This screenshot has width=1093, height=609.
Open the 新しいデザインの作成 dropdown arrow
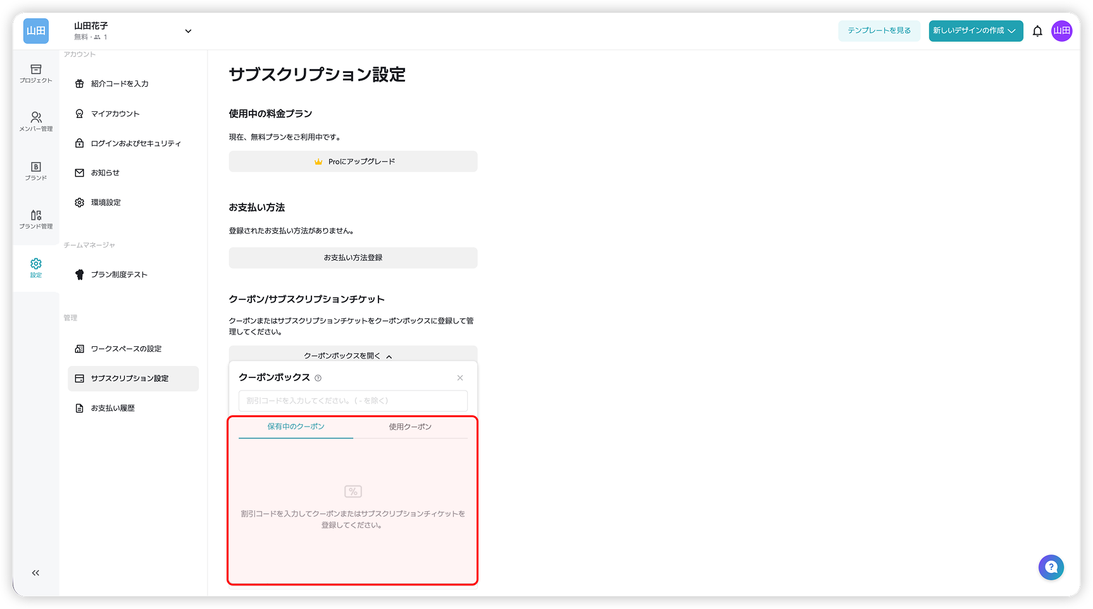[1011, 30]
